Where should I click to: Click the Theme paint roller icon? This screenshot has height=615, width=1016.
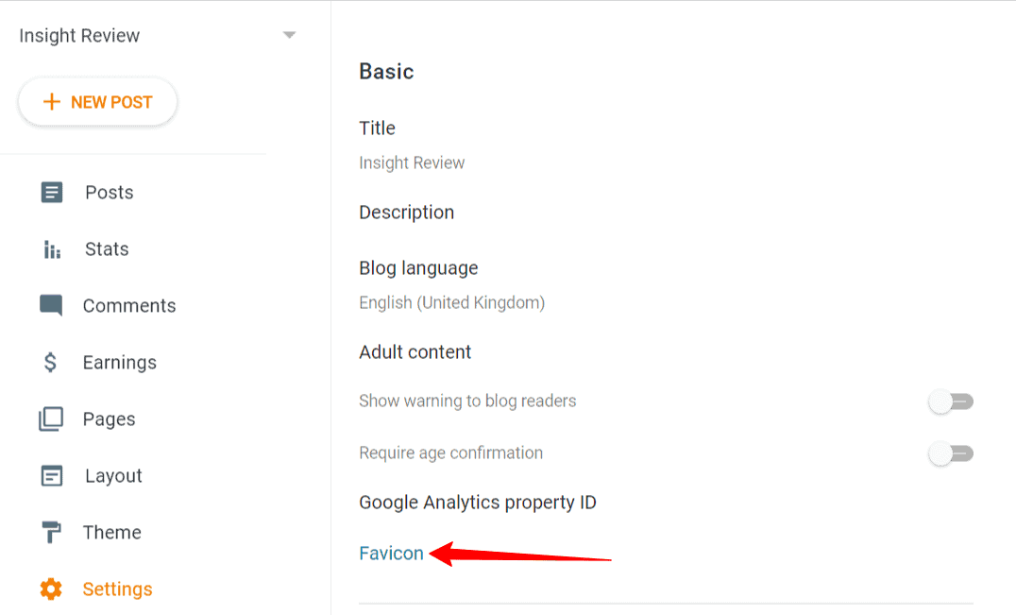pos(50,532)
